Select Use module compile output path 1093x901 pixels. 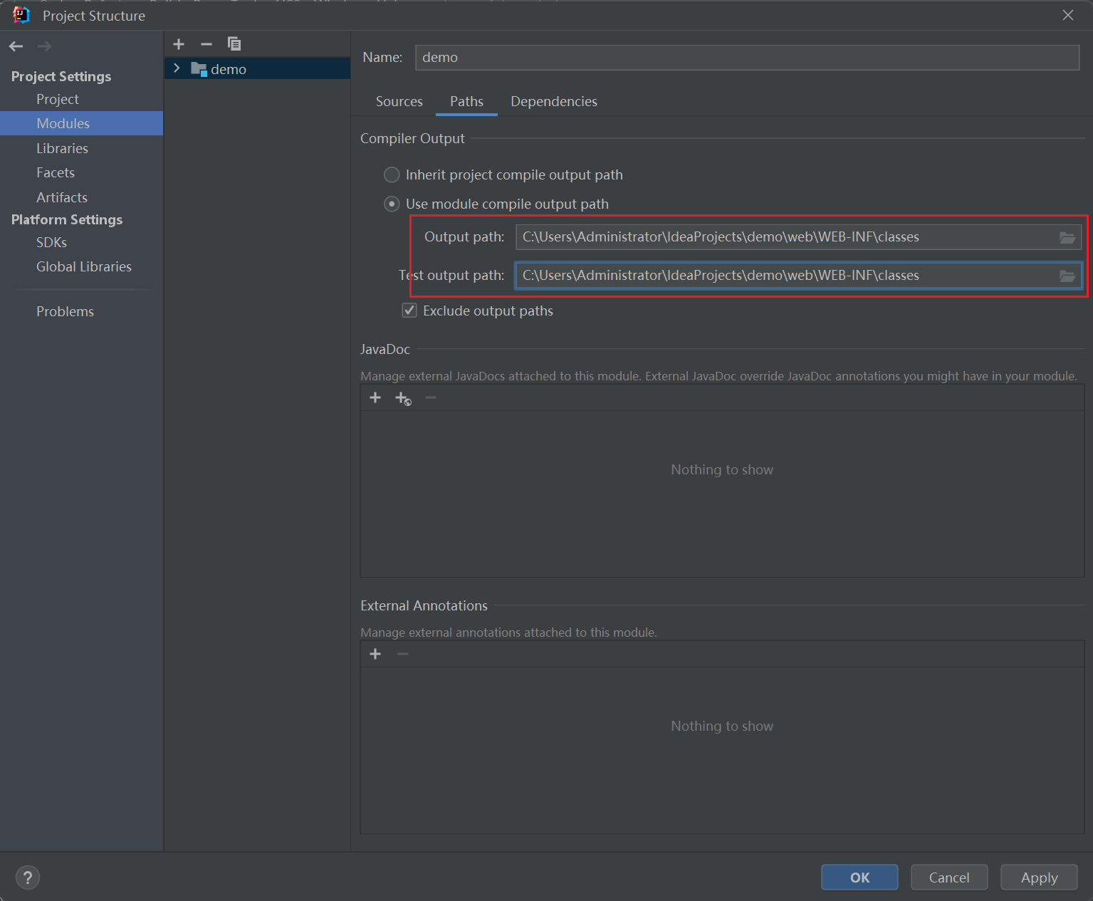pos(392,204)
